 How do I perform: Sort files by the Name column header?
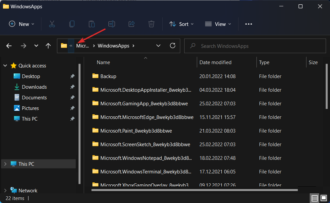coord(103,62)
